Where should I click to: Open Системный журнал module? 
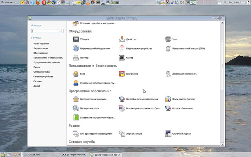click(168, 133)
